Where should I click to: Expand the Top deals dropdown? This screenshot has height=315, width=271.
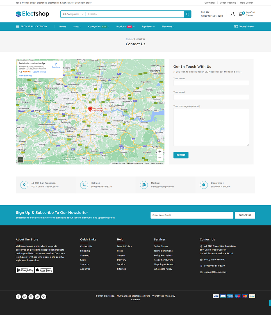click(x=148, y=26)
